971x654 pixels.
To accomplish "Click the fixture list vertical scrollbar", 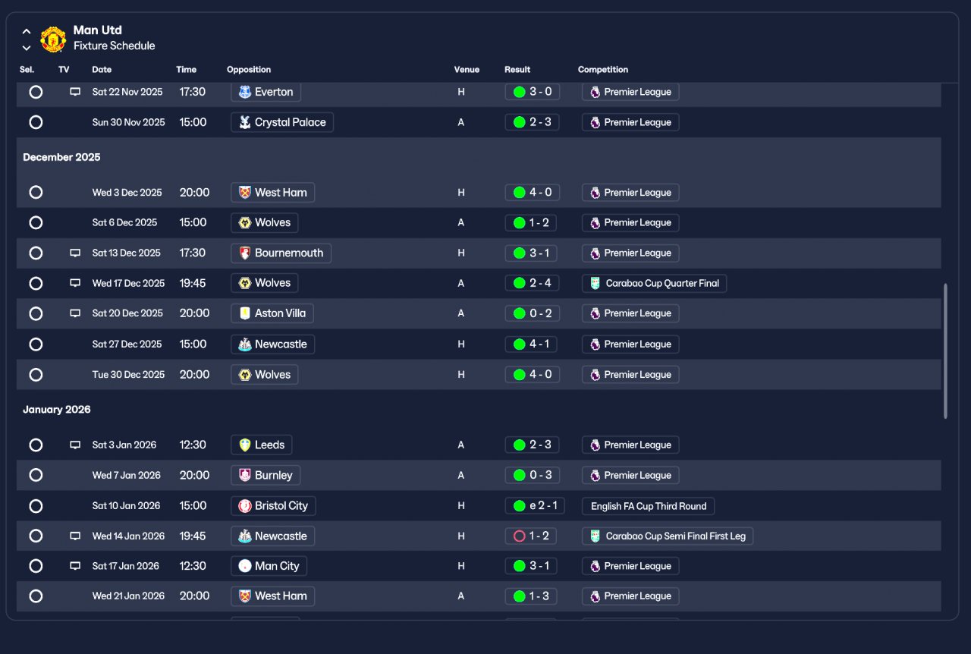I will (945, 351).
